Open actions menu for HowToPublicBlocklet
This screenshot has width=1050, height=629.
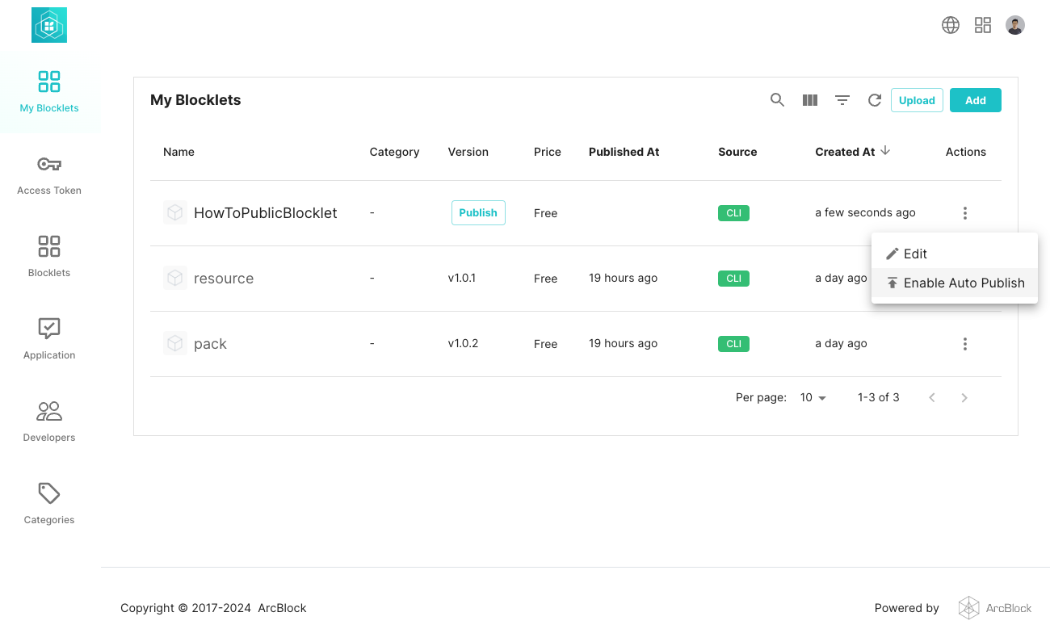coord(965,213)
